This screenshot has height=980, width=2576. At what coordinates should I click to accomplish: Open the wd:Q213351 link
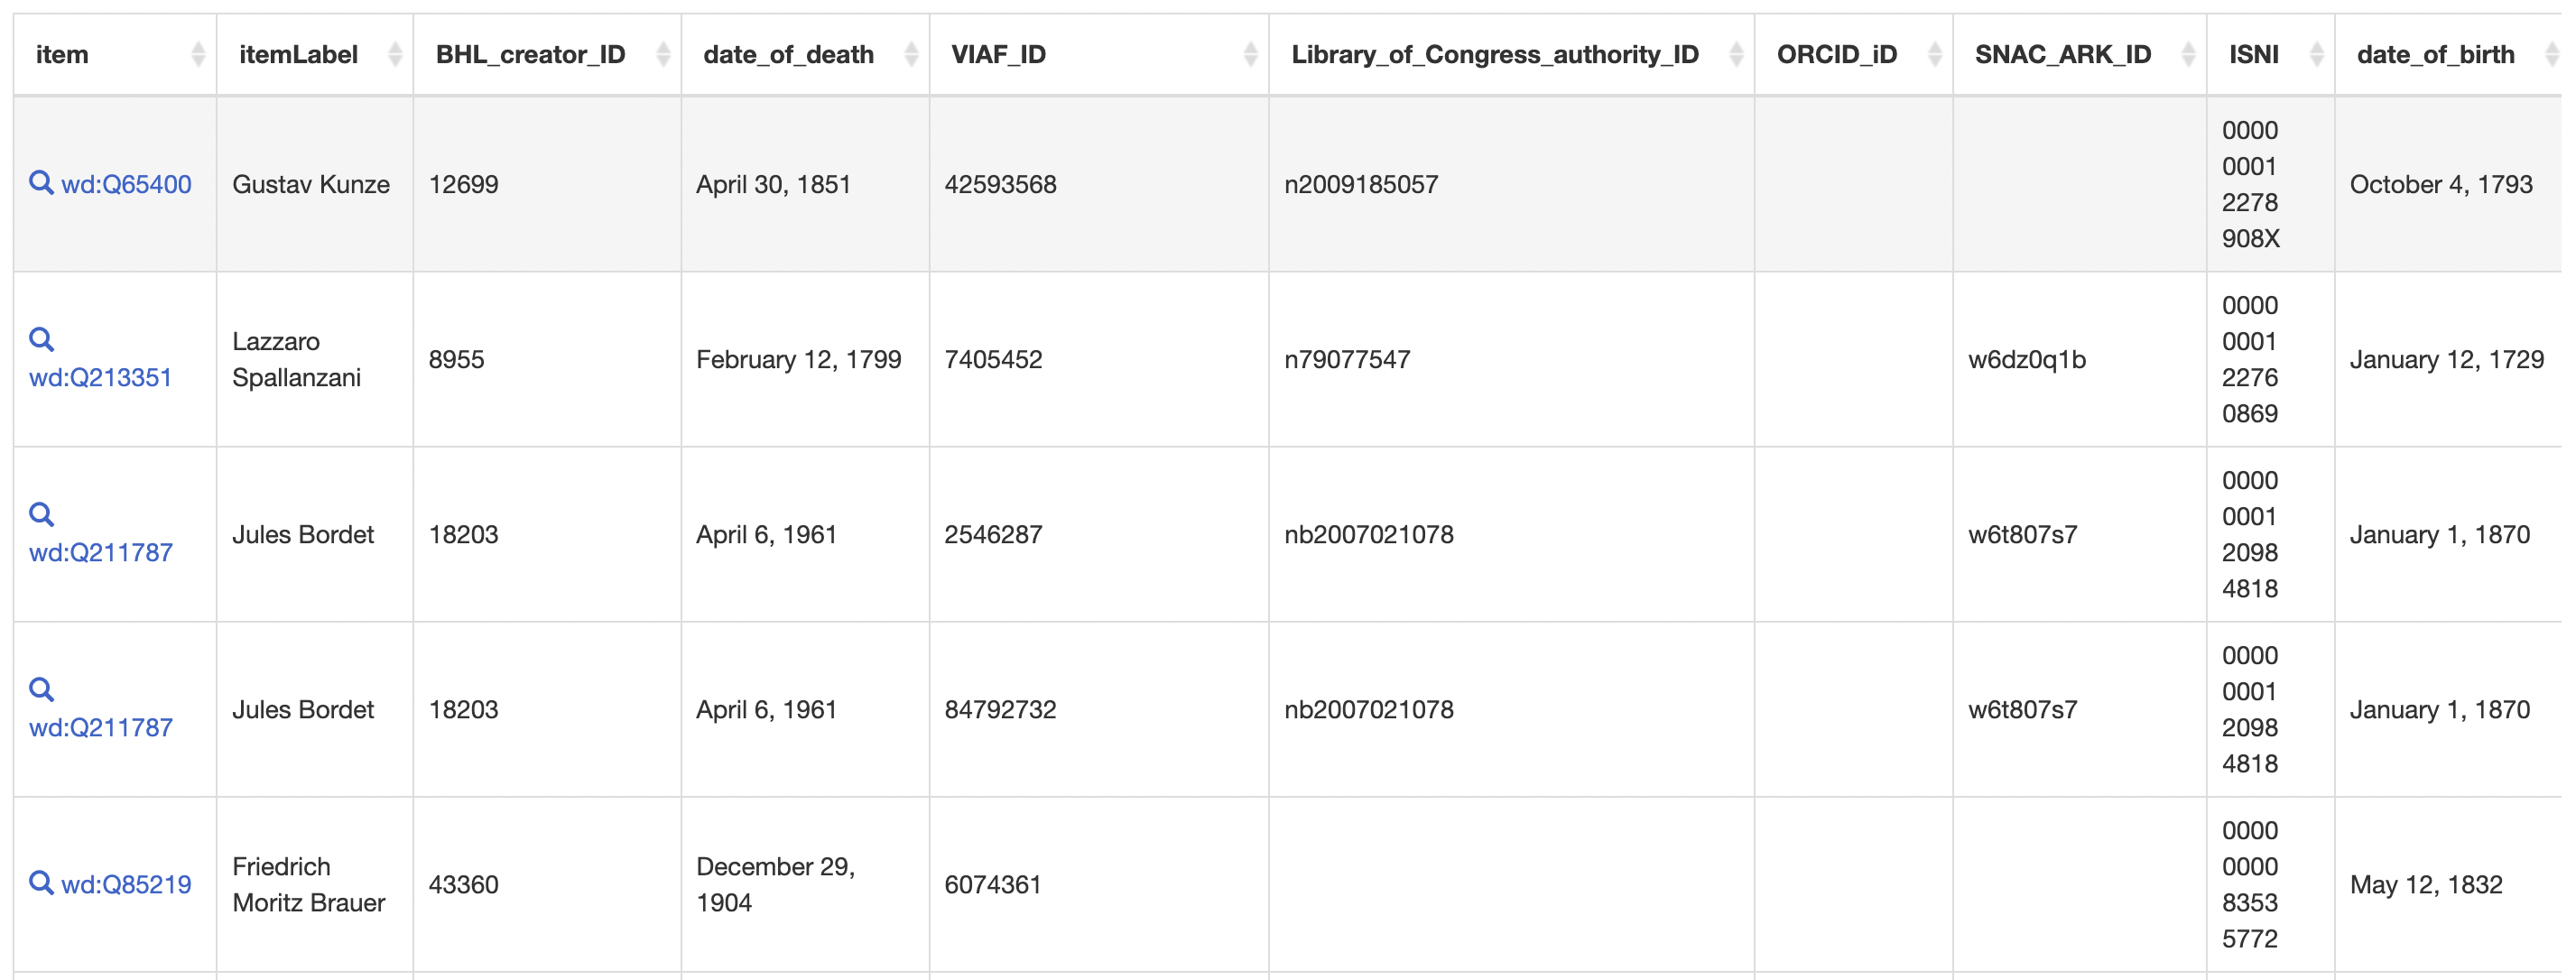coord(101,378)
